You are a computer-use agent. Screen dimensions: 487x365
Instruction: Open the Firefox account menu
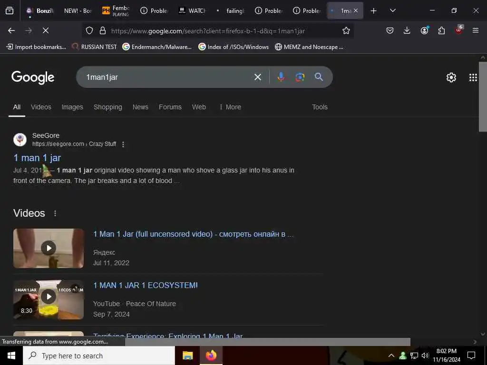[424, 30]
